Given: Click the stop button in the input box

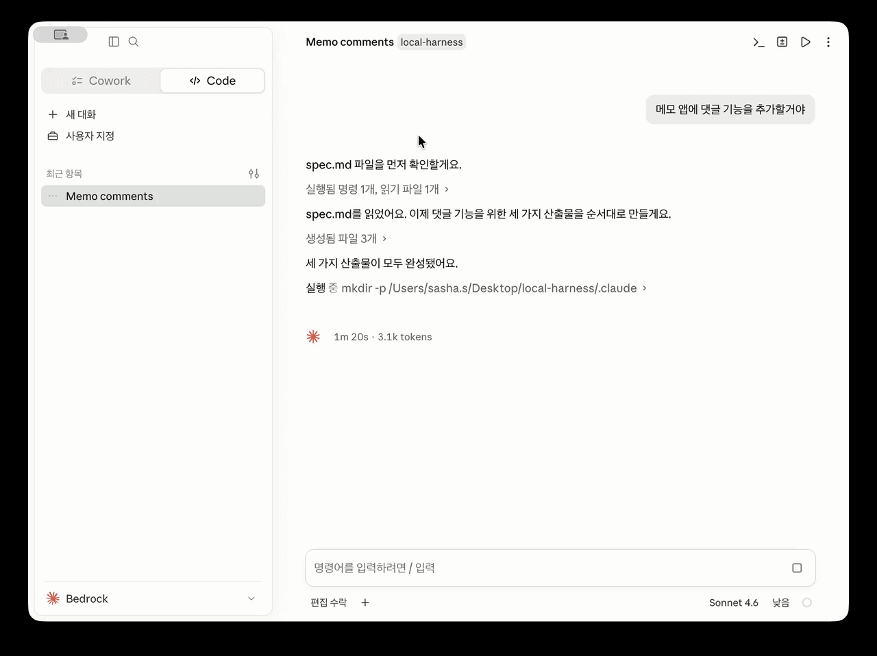Looking at the screenshot, I should pyautogui.click(x=797, y=568).
